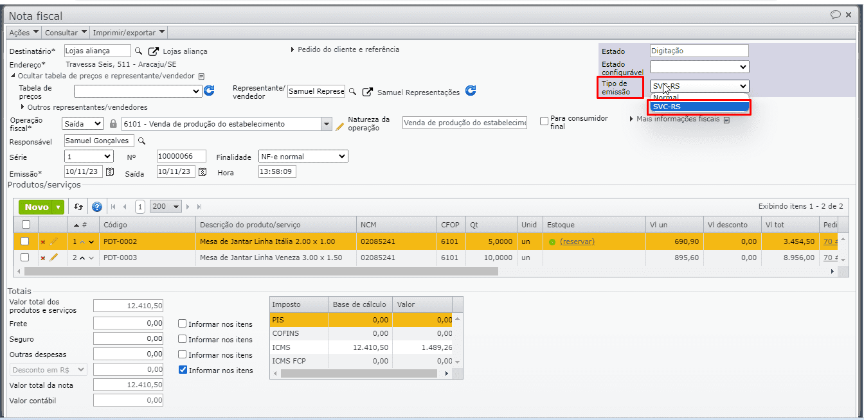Viewport: 864px width, 420px height.
Task: Check the box for the PDT-0002 row
Action: (25, 241)
